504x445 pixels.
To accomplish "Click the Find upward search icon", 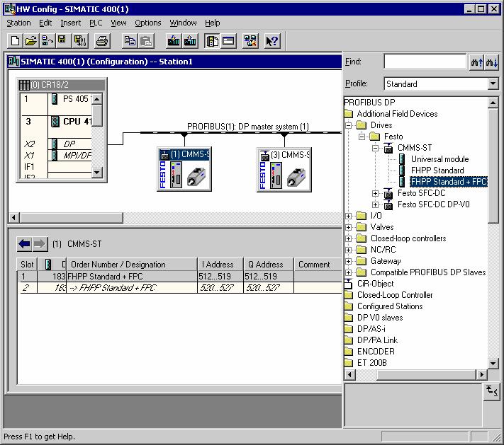I will pyautogui.click(x=476, y=62).
